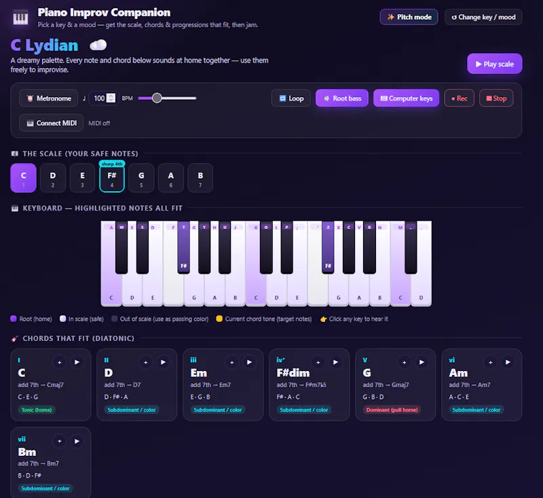Viewport: 543px width, 498px height.
Task: Play the black key labeled P
Action: tap(286, 247)
